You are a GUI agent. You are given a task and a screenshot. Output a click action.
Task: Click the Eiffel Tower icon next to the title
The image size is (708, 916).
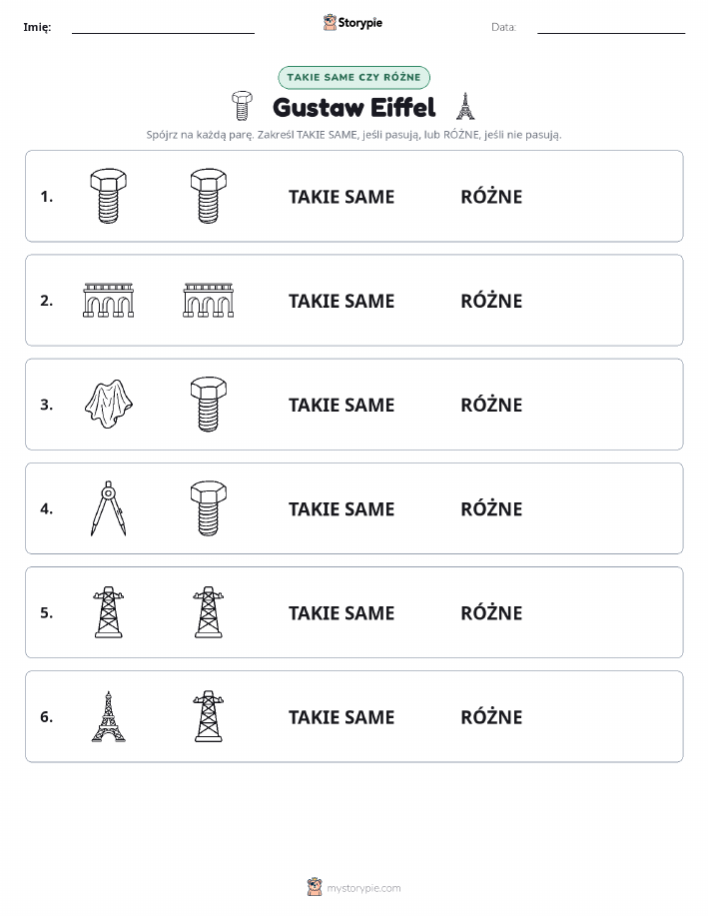pos(465,106)
